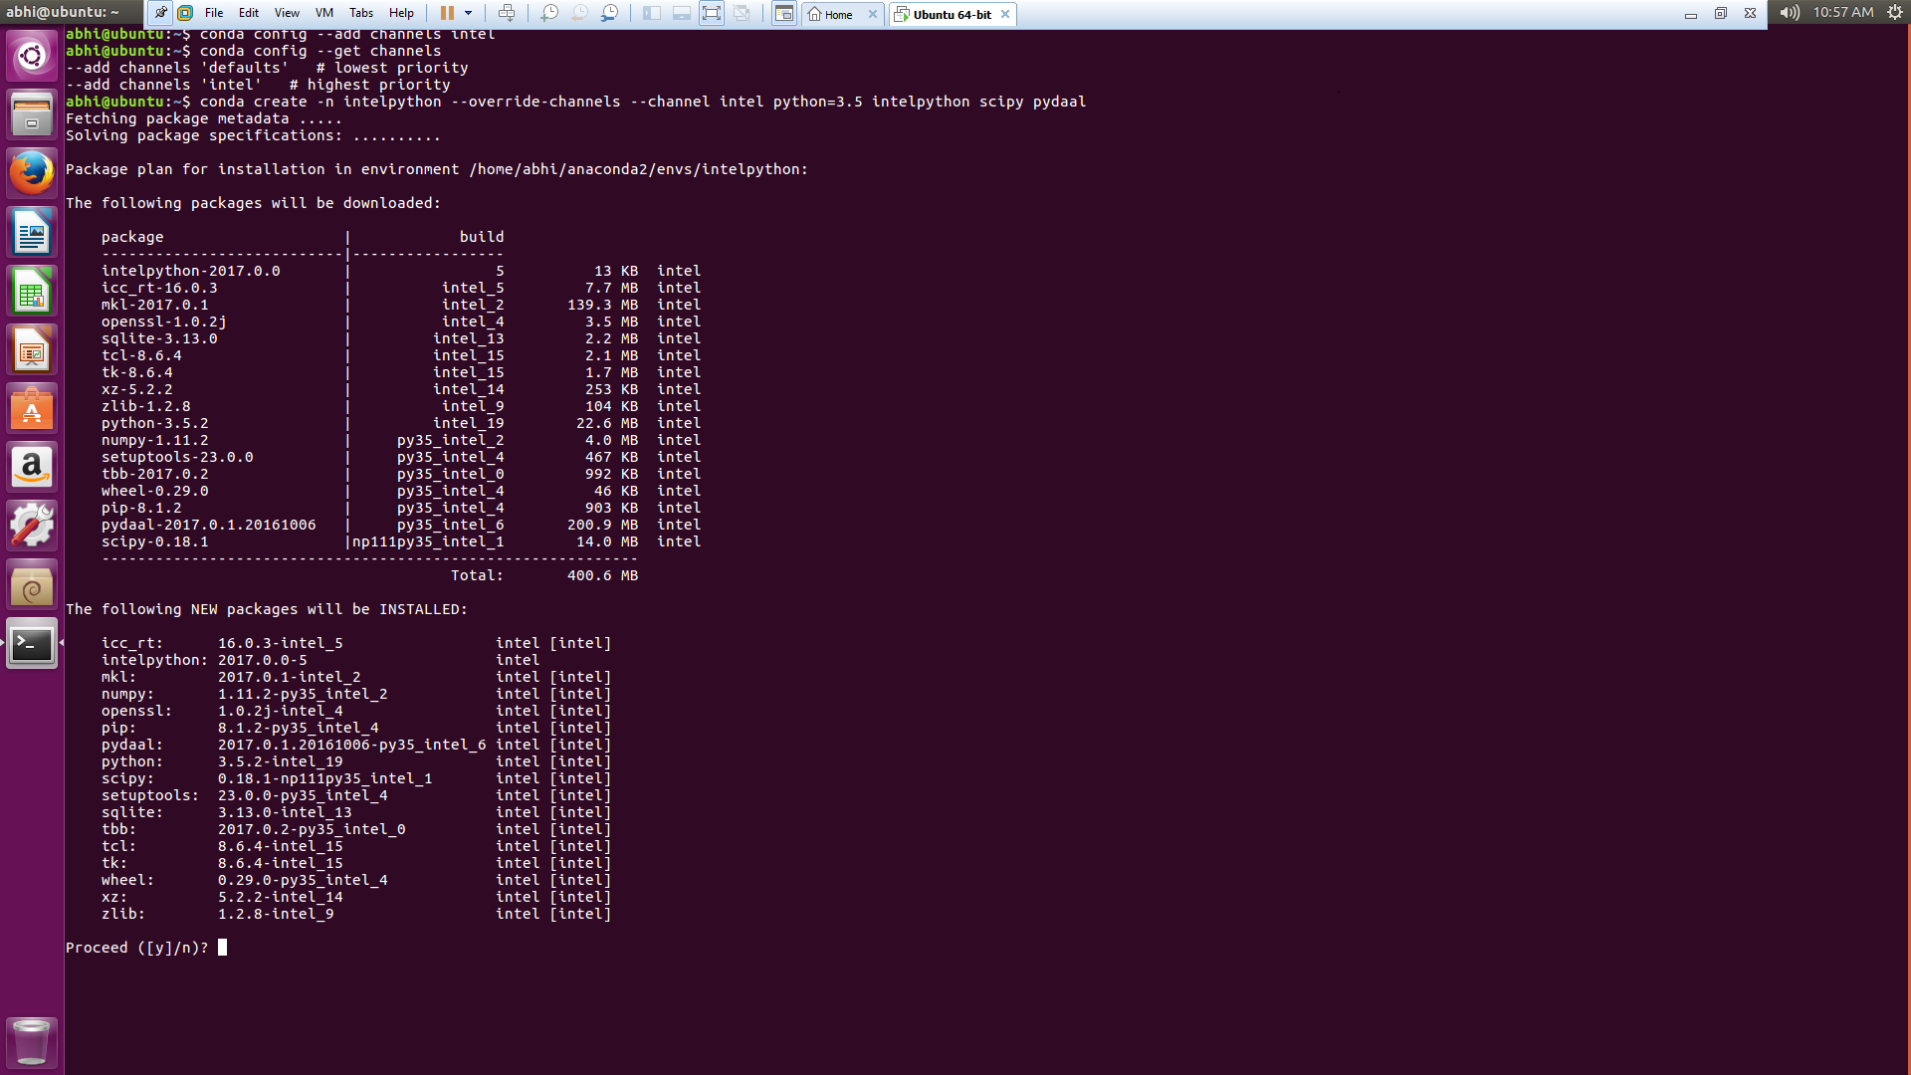Click the pin toolbar icon
Viewport: 1911px width, 1075px height.
(x=160, y=13)
